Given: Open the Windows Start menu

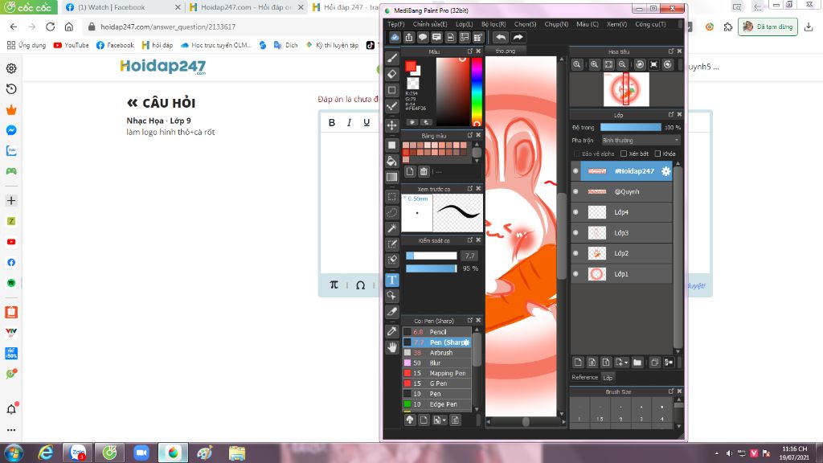Looking at the screenshot, I should 14,453.
